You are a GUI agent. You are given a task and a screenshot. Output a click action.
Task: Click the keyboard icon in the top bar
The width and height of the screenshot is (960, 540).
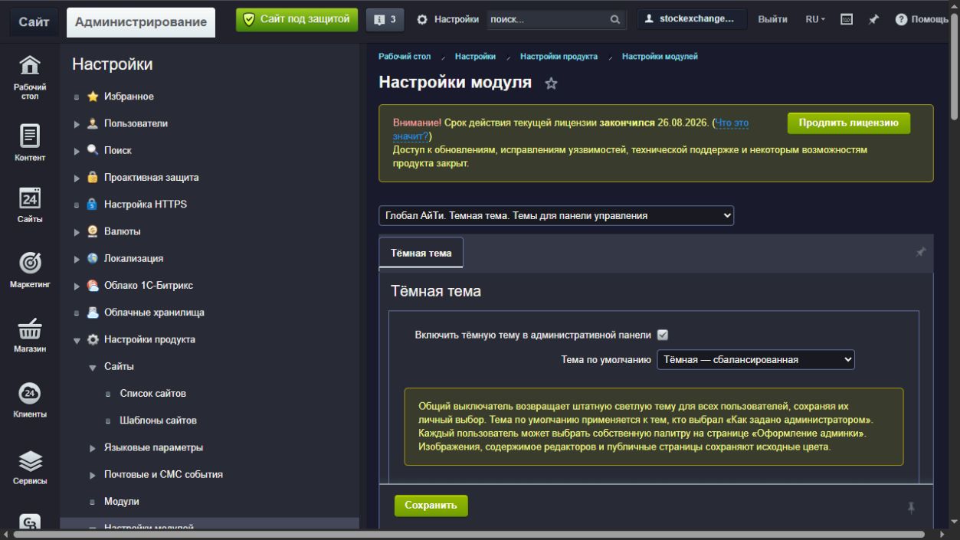coord(847,19)
